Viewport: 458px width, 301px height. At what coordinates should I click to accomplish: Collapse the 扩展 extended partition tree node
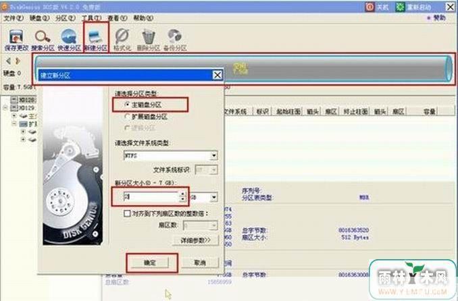(14, 124)
